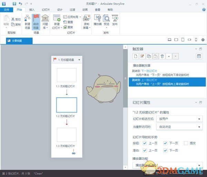The height and width of the screenshot is (177, 207).
Task: Open the 帮助 ribbon tab
Action: click(x=110, y=10)
